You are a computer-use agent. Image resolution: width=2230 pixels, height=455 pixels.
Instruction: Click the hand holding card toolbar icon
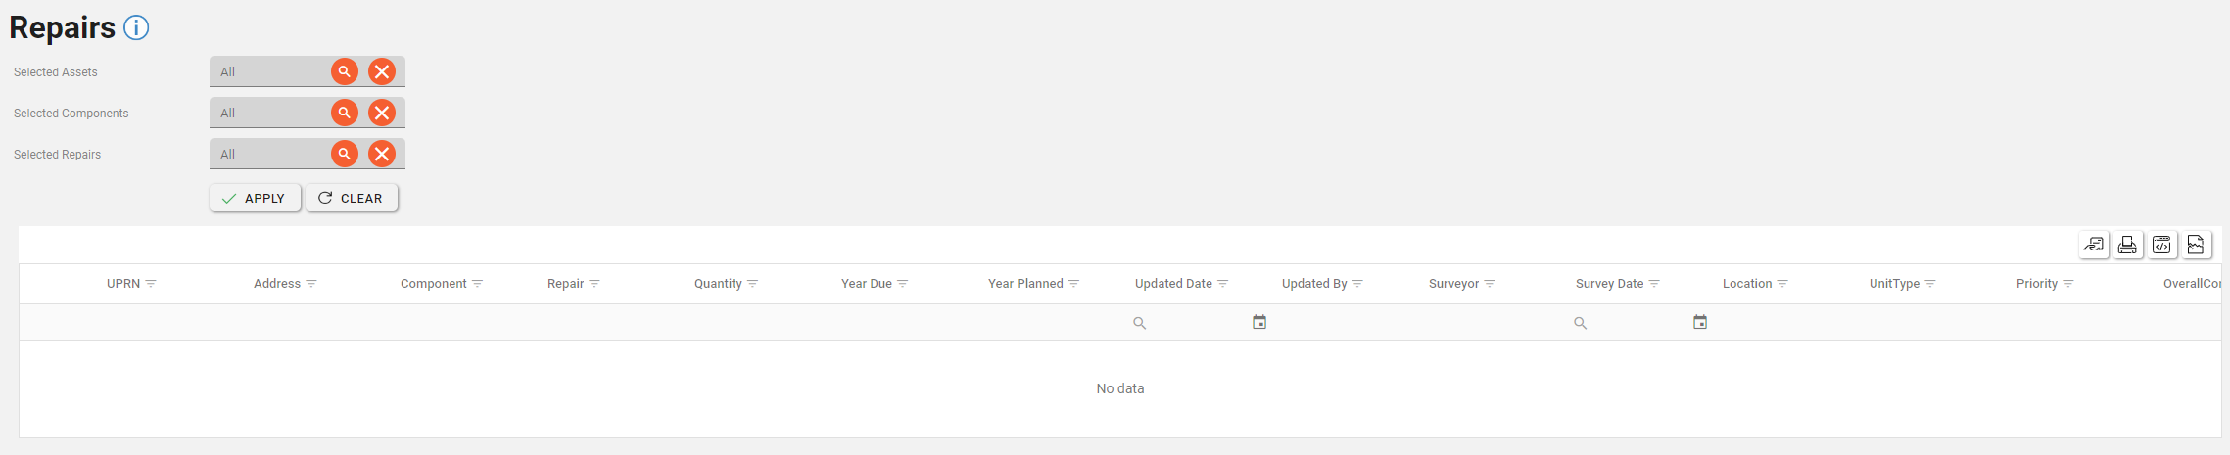pyautogui.click(x=2093, y=245)
